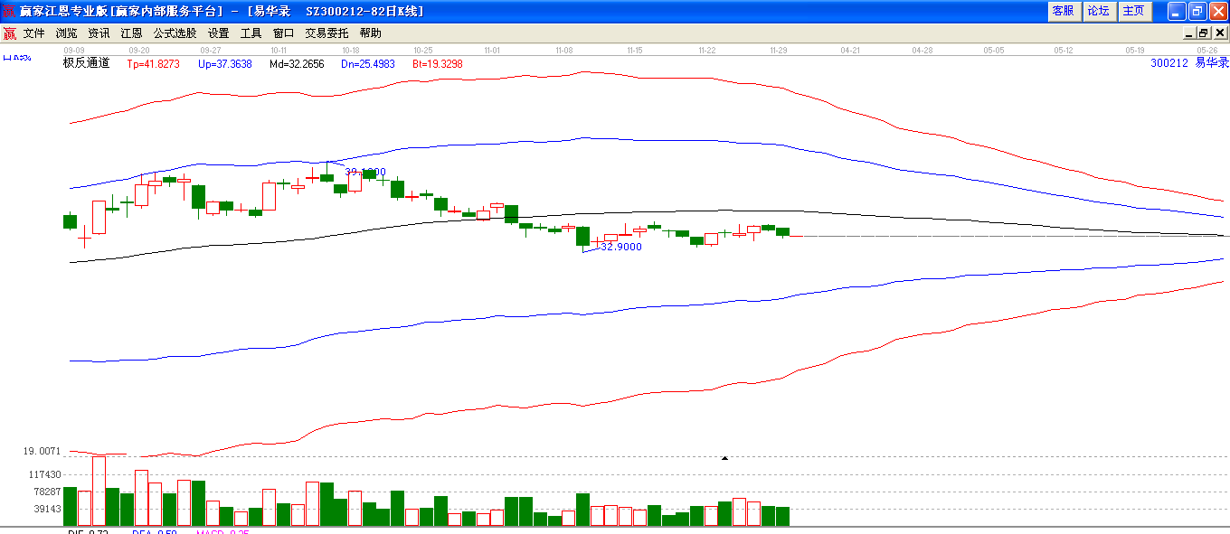Screen dimensions: 1230x534
Task: Click the small black triangle marker above volume
Action: point(724,458)
